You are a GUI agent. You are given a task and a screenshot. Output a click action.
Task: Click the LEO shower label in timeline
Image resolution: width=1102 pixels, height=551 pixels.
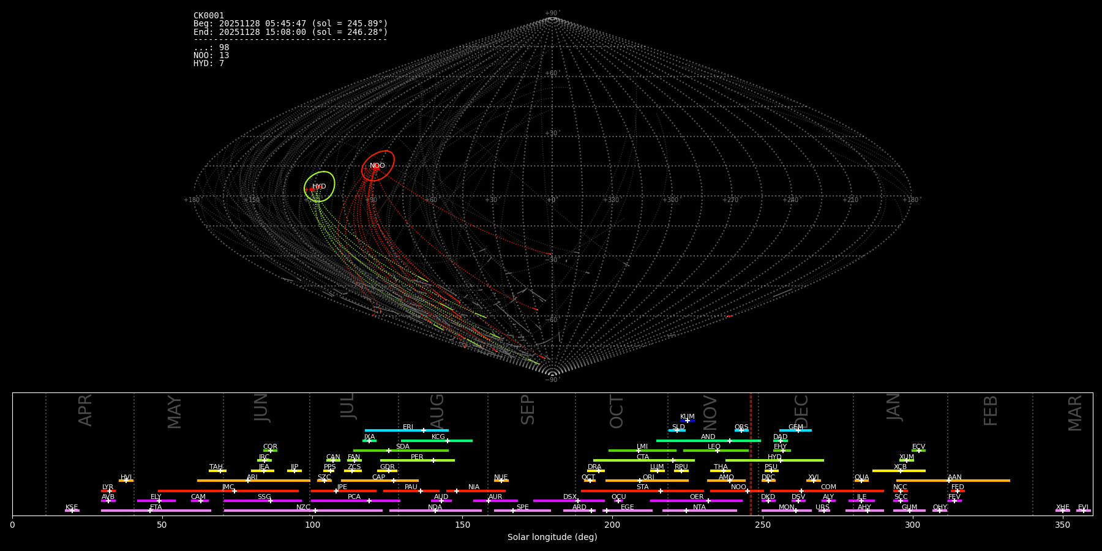(x=714, y=447)
